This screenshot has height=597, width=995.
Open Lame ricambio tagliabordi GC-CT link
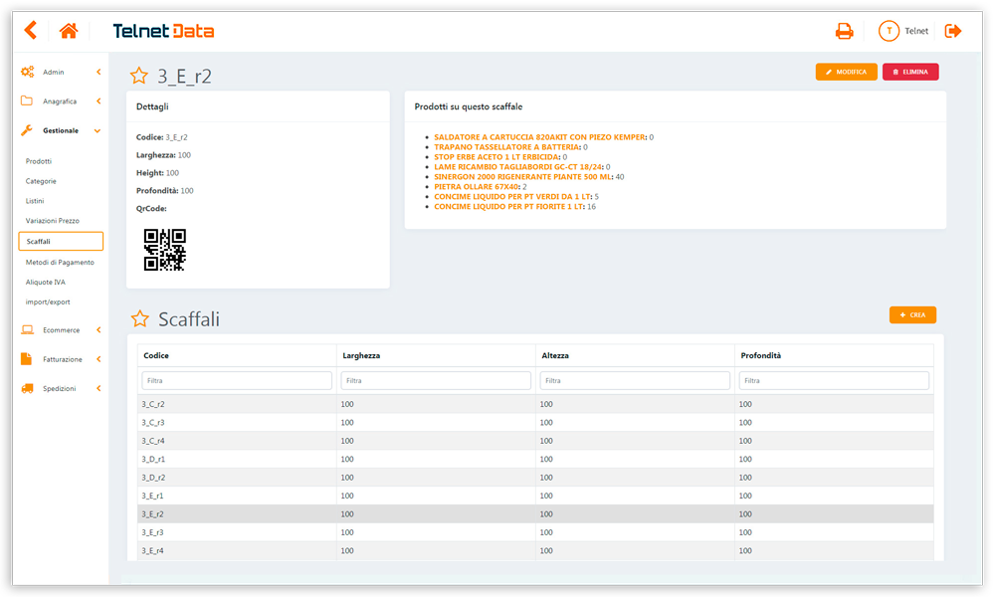[517, 167]
